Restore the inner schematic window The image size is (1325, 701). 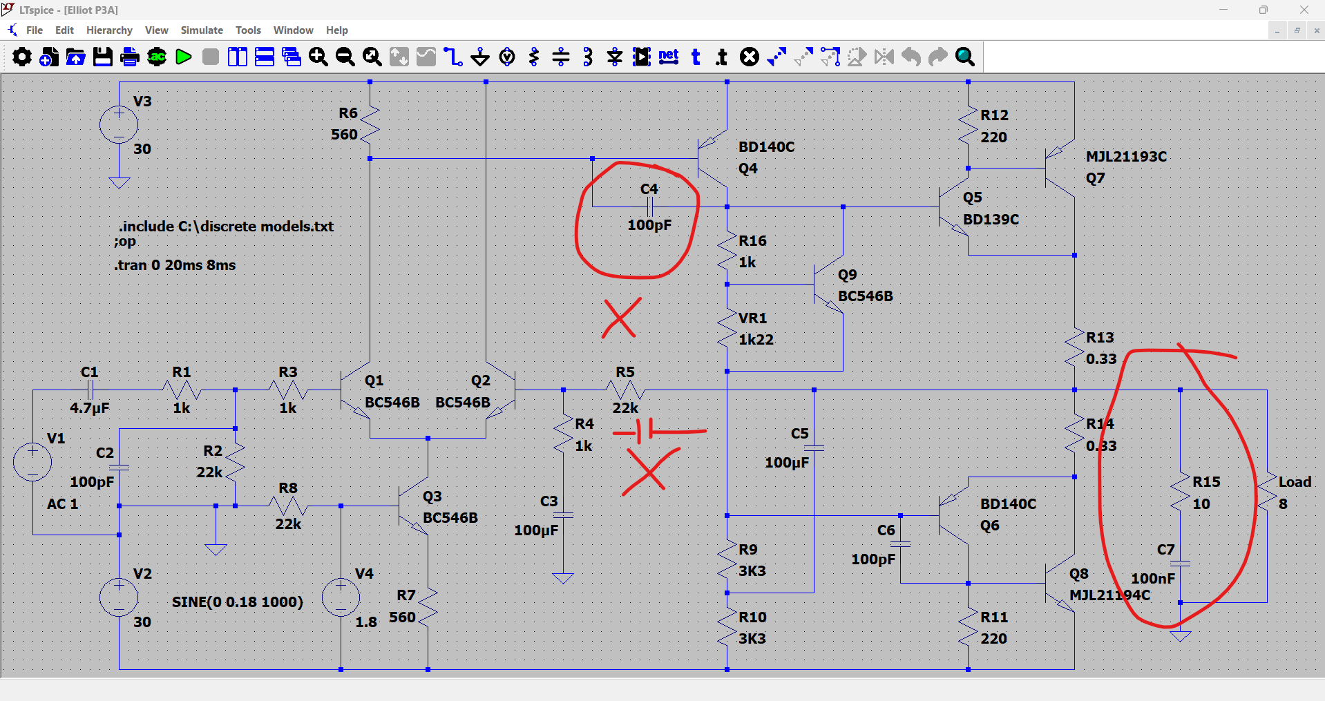[1297, 30]
